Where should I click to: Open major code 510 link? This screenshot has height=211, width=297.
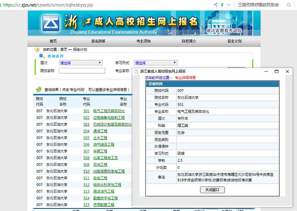(87, 171)
